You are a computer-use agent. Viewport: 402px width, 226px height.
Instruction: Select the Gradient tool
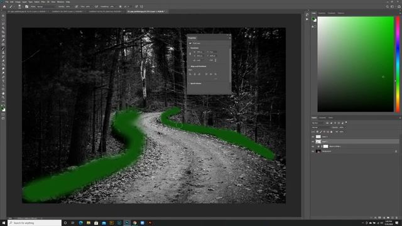pos(3,65)
